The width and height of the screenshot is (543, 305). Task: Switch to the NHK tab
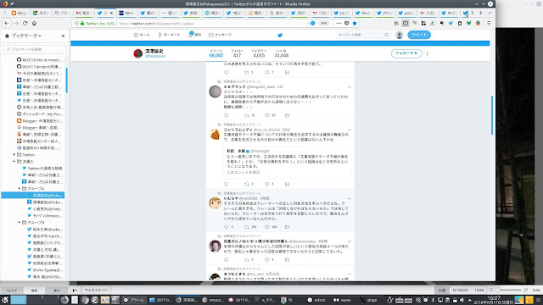coord(126,13)
